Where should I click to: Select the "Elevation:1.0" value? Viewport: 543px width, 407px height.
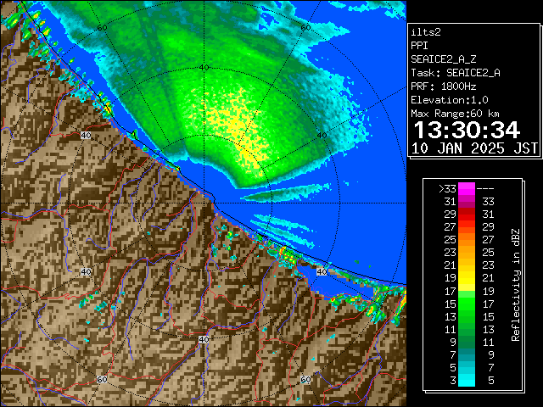point(450,100)
